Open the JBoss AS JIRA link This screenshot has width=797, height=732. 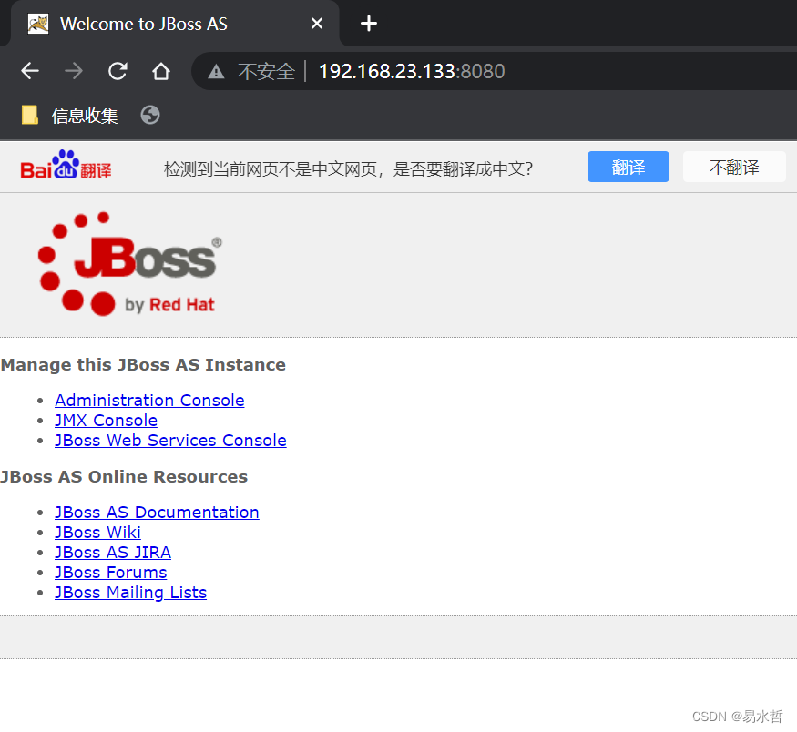click(x=113, y=552)
